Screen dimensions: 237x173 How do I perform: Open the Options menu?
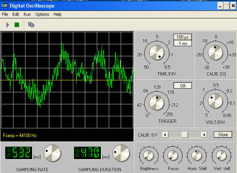42,14
